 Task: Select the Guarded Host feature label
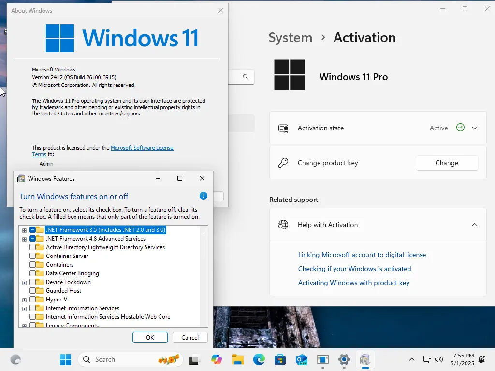(x=63, y=290)
